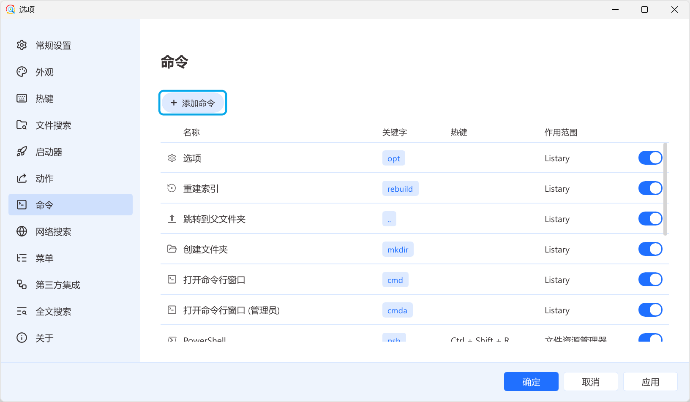The image size is (690, 402).
Task: Click the 热键 keyboard icon
Action: click(x=22, y=98)
